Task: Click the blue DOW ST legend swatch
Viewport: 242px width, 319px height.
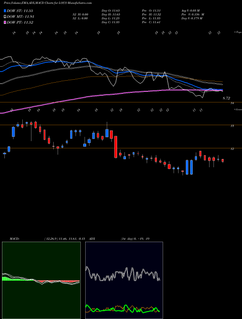Action: [5, 11]
